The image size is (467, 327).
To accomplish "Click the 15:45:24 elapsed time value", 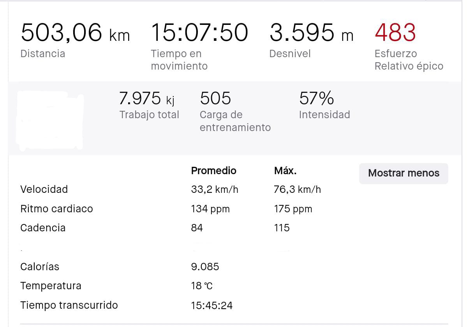I will point(211,305).
